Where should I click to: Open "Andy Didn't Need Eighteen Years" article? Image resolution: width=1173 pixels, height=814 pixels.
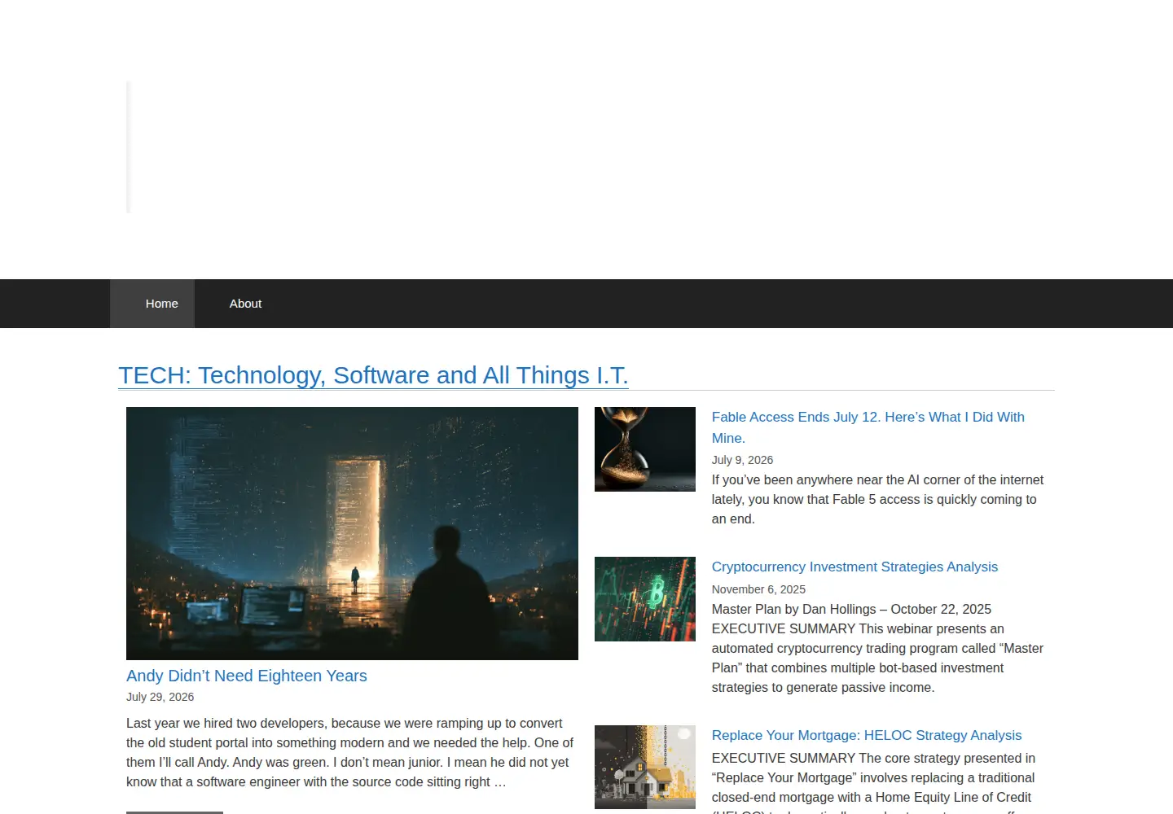coord(247,676)
